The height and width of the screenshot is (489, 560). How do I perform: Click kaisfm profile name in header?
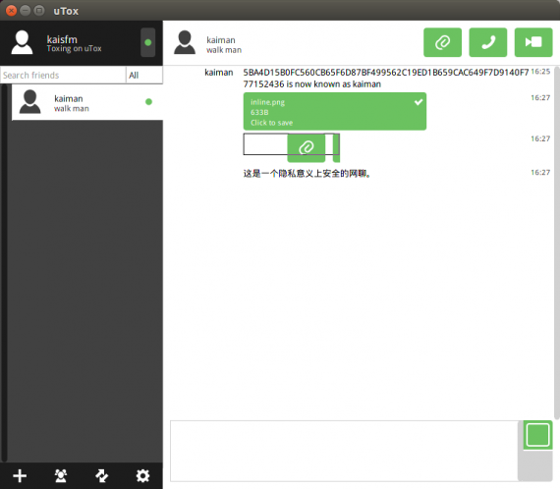pyautogui.click(x=62, y=39)
